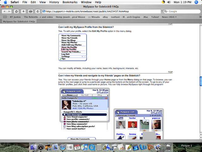
Task: Click the Add Bookmark plus button
Action: click(x=23, y=11)
